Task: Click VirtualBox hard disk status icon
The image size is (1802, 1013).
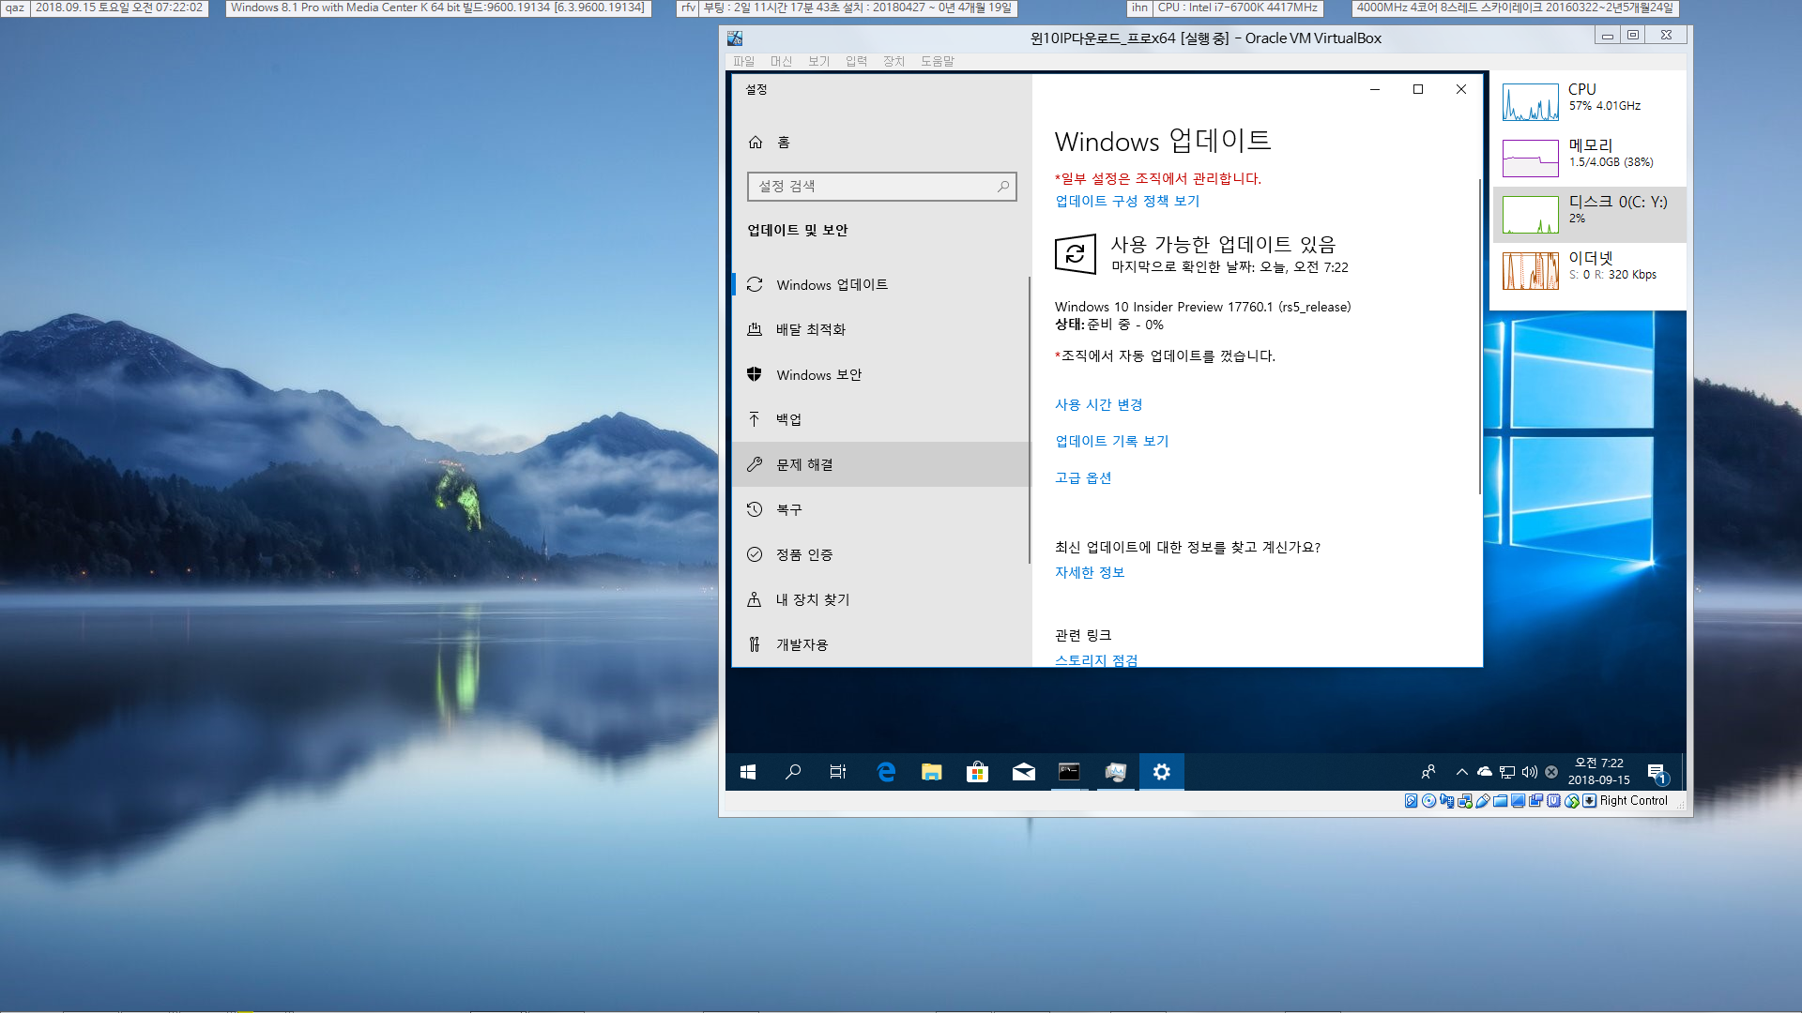Action: [1411, 800]
